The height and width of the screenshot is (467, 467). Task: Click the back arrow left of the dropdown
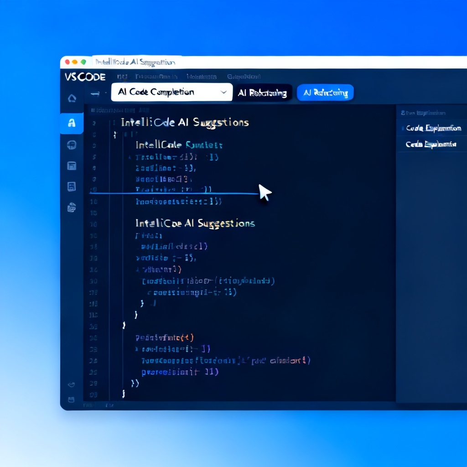point(95,94)
